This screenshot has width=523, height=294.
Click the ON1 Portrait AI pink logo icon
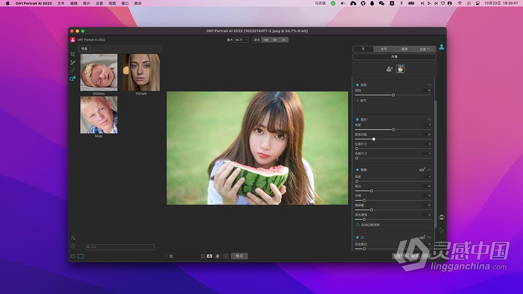72,40
